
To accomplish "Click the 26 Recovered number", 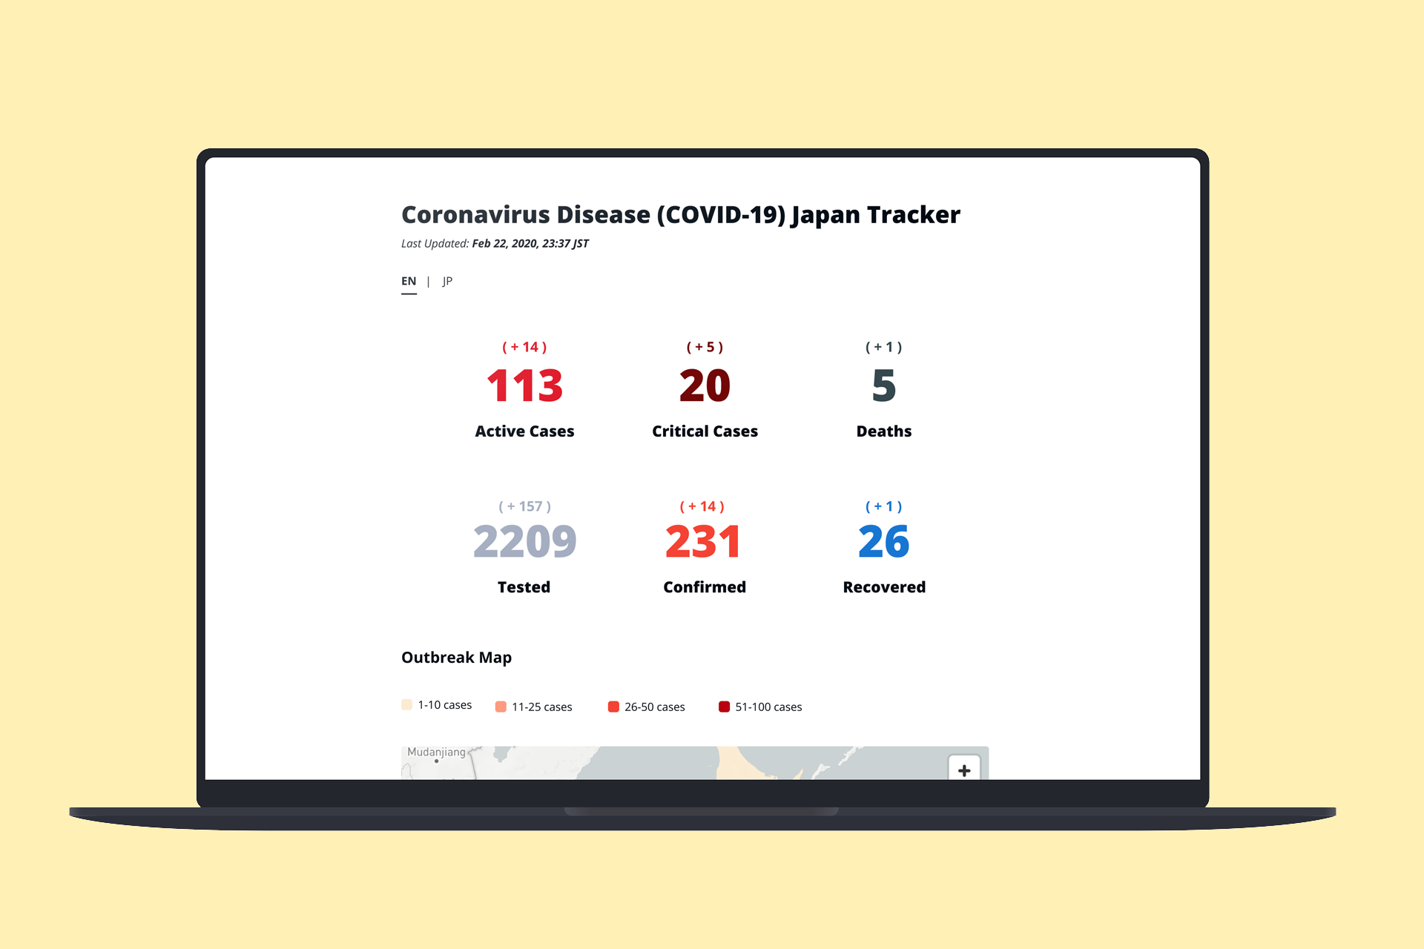I will point(884,541).
